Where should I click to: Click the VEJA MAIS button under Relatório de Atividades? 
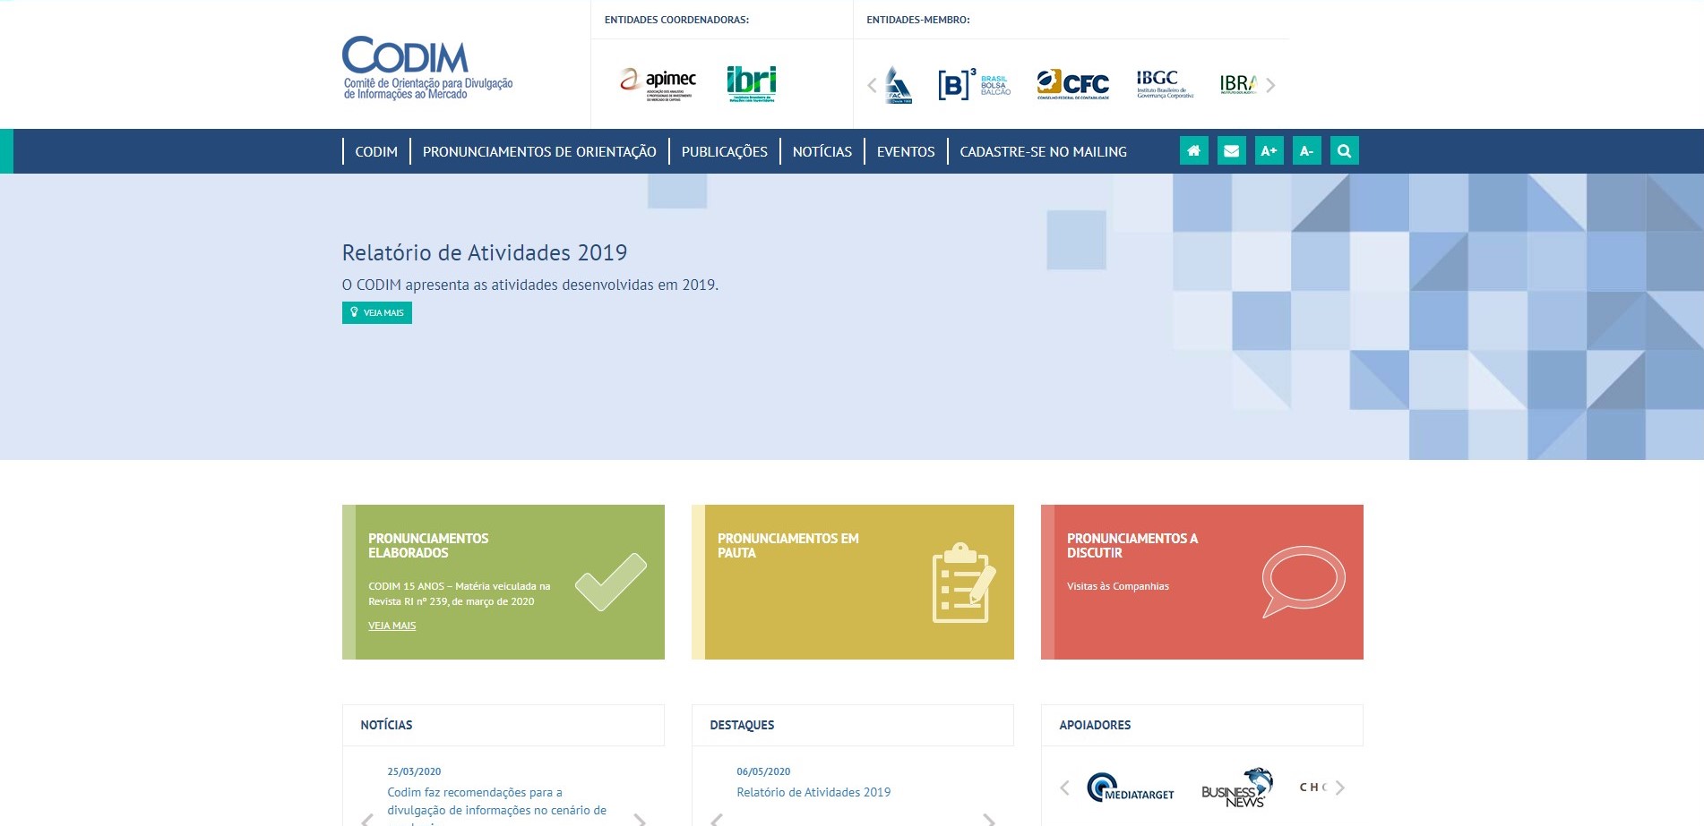376,312
